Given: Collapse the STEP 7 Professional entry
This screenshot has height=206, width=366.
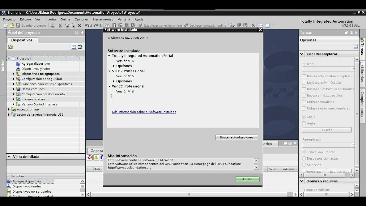Looking at the screenshot, I should pyautogui.click(x=109, y=71).
